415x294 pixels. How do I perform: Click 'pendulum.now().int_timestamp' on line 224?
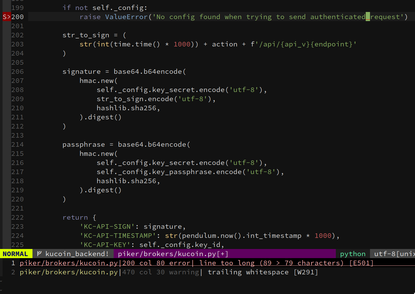242,236
